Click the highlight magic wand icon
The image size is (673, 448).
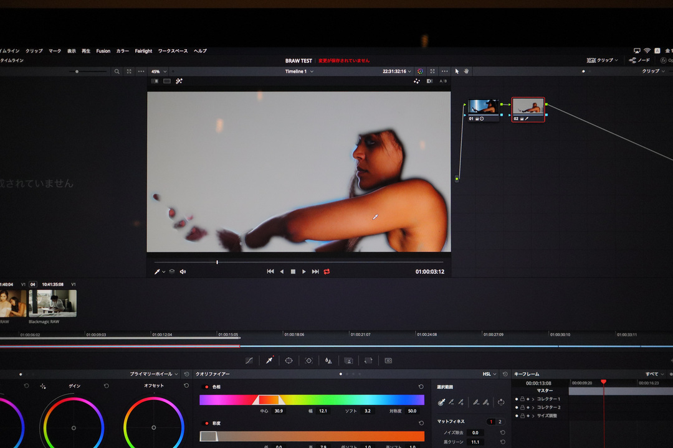tap(179, 81)
